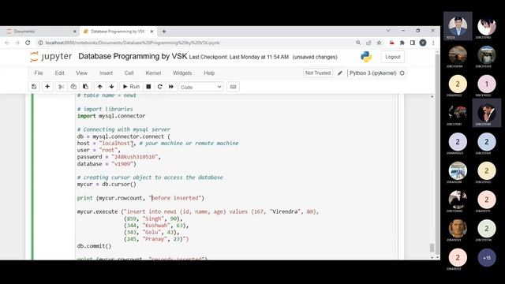Open the browser profile avatar

point(423,43)
